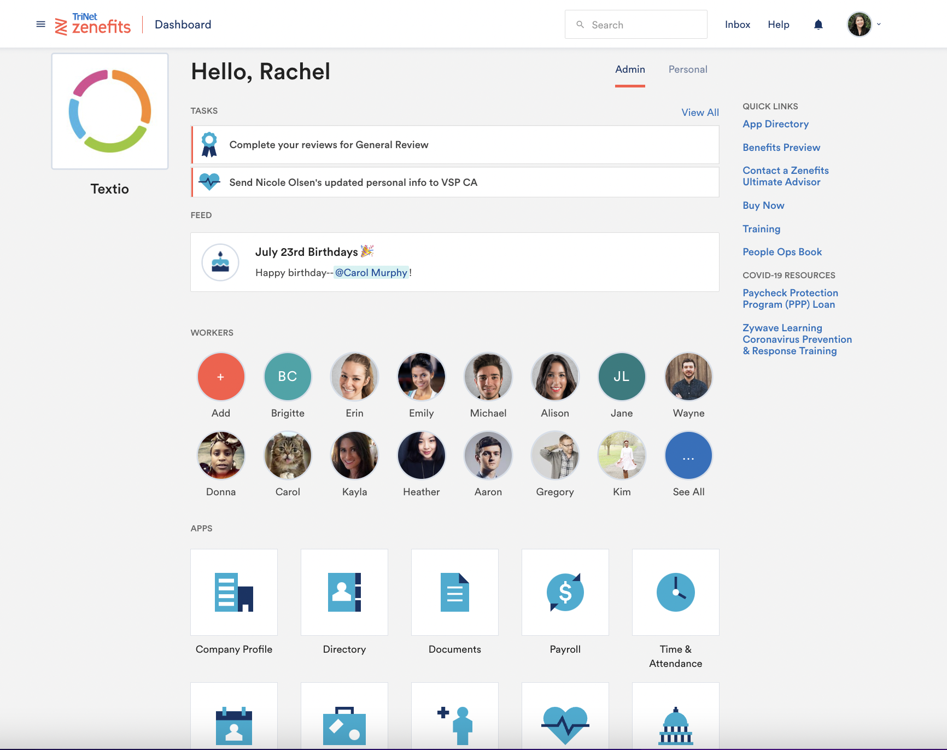947x750 pixels.
Task: Open the Documents app
Action: tap(454, 592)
